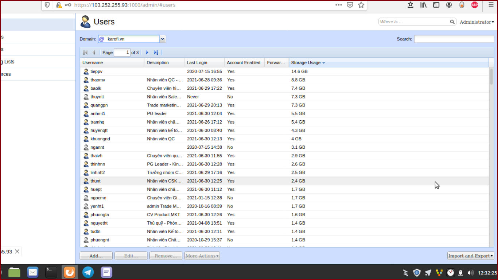
Task: Click the key icon in address bar
Action: pyautogui.click(x=68, y=5)
